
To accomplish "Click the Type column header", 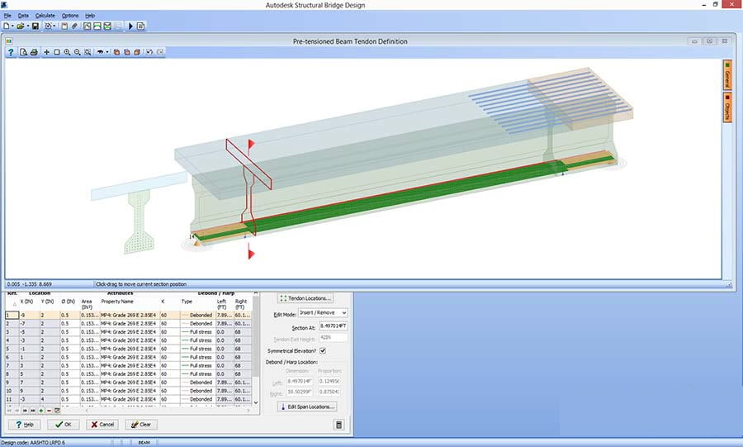I will [187, 302].
